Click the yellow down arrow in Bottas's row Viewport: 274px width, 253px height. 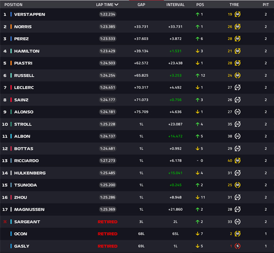197,148
